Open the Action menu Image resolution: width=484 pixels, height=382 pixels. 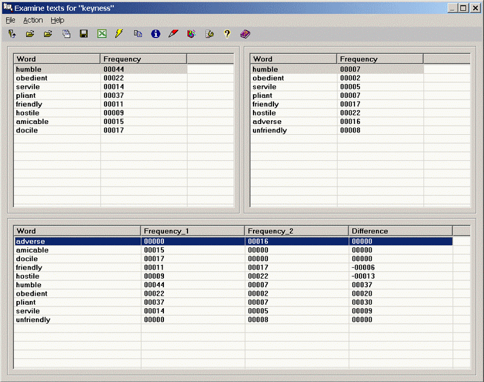click(33, 20)
